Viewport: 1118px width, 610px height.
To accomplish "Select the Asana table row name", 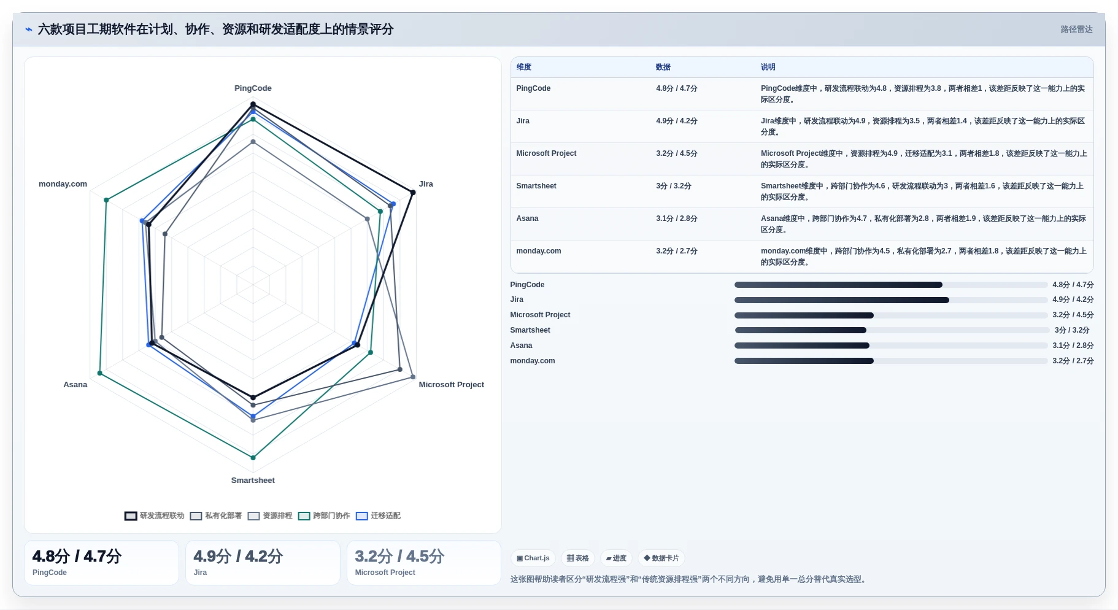I will click(527, 218).
